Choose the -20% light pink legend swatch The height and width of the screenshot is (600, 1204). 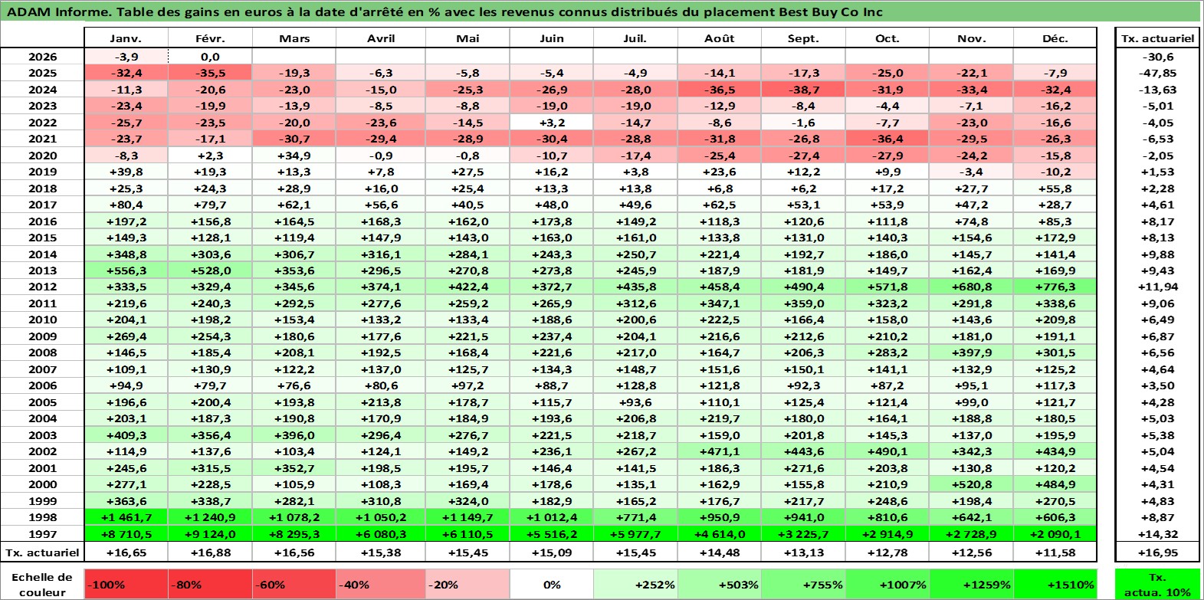(467, 584)
